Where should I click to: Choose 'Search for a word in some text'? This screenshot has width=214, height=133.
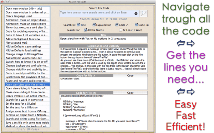click(27, 100)
